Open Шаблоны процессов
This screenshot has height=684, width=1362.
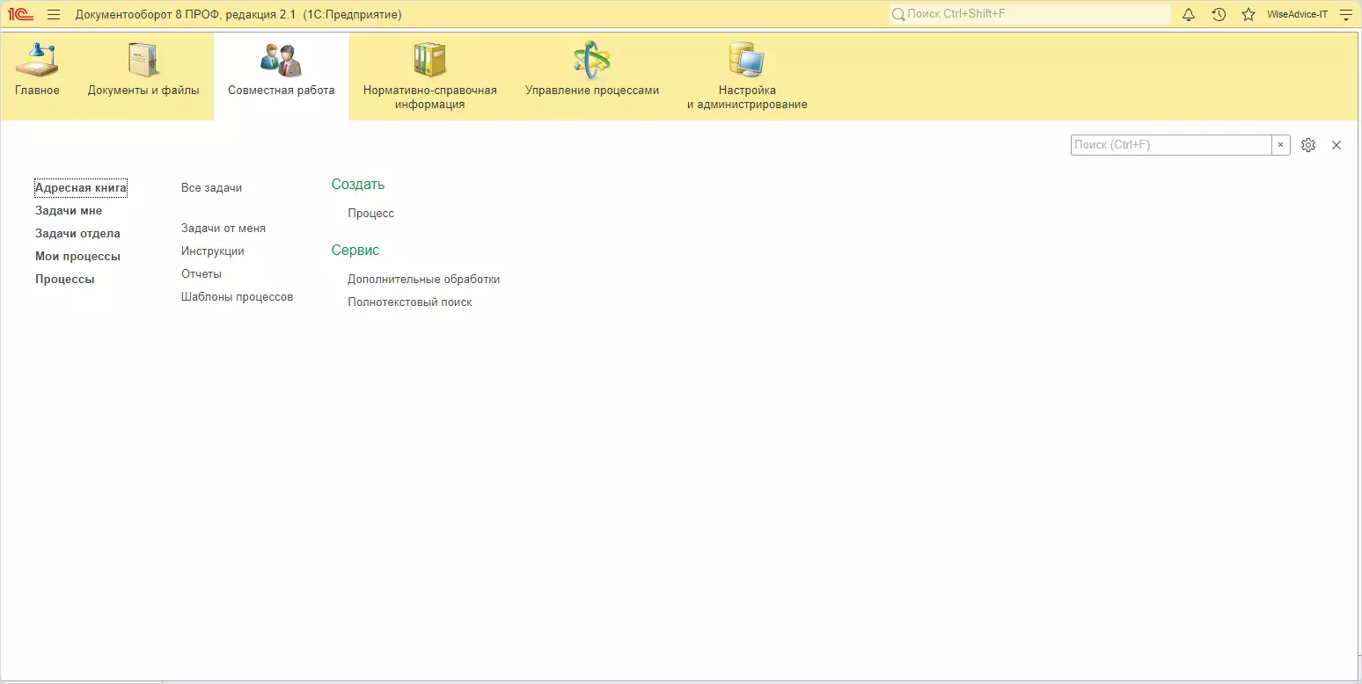point(238,297)
